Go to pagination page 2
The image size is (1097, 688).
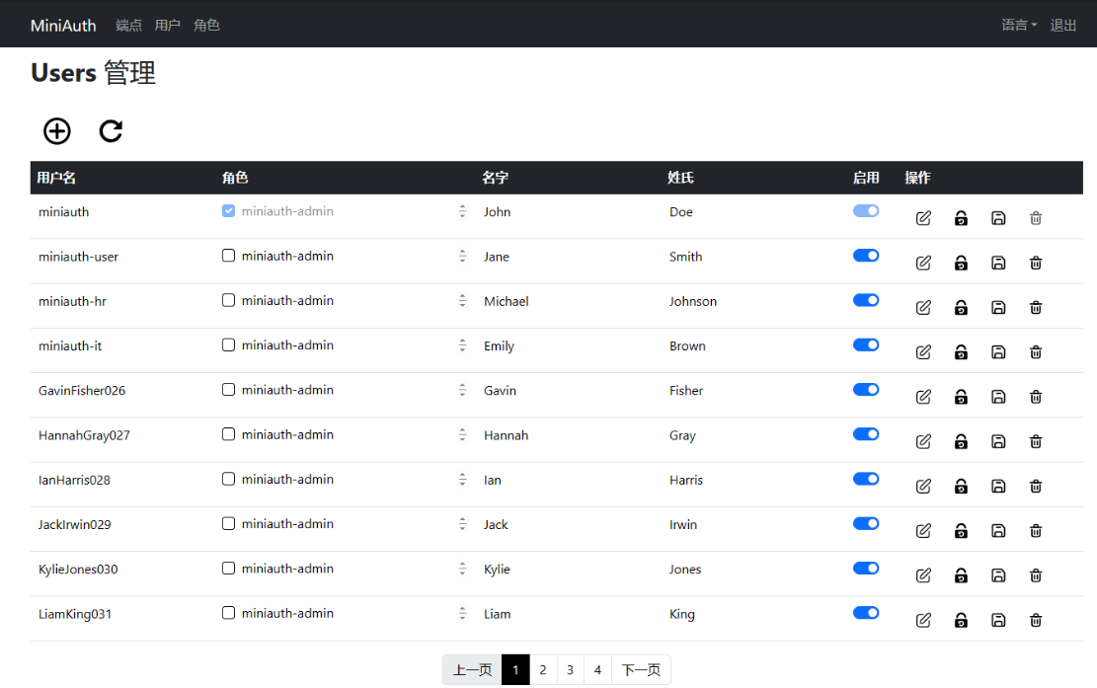(543, 670)
